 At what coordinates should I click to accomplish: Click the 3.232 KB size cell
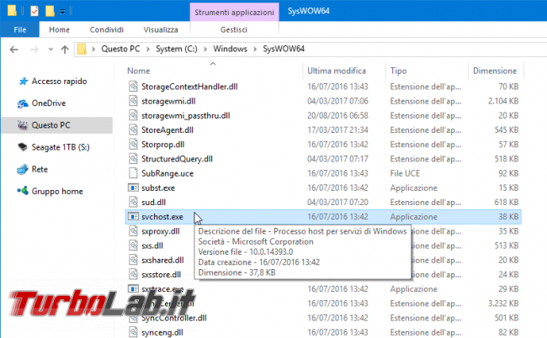point(503,304)
